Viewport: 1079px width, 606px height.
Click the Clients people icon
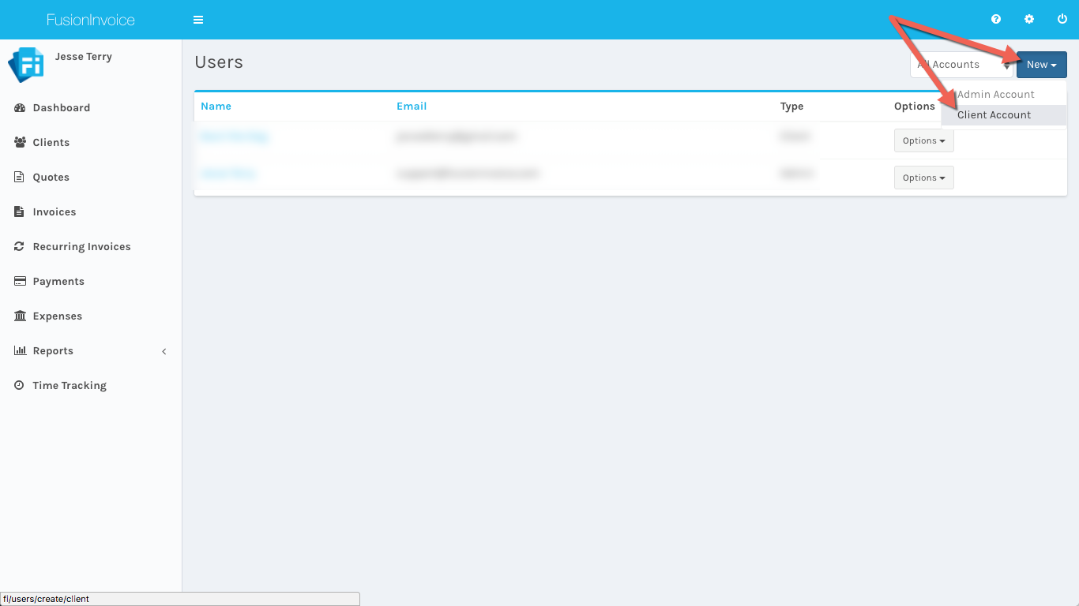pos(20,143)
